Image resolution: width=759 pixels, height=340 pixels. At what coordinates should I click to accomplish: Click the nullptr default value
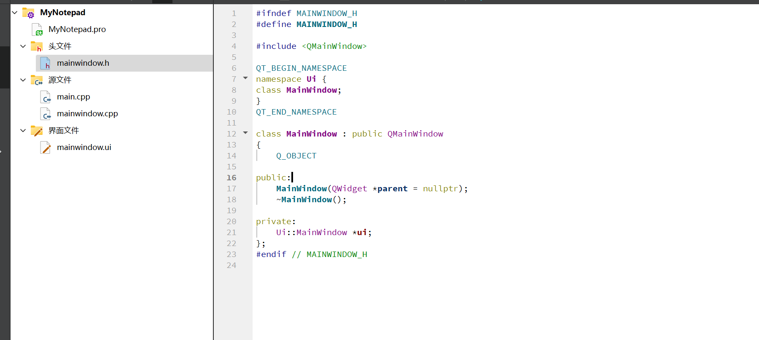click(441, 189)
